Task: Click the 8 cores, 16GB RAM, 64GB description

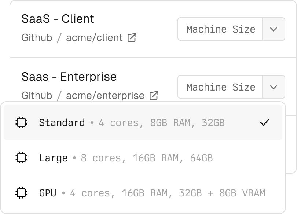Action: [x=147, y=158]
